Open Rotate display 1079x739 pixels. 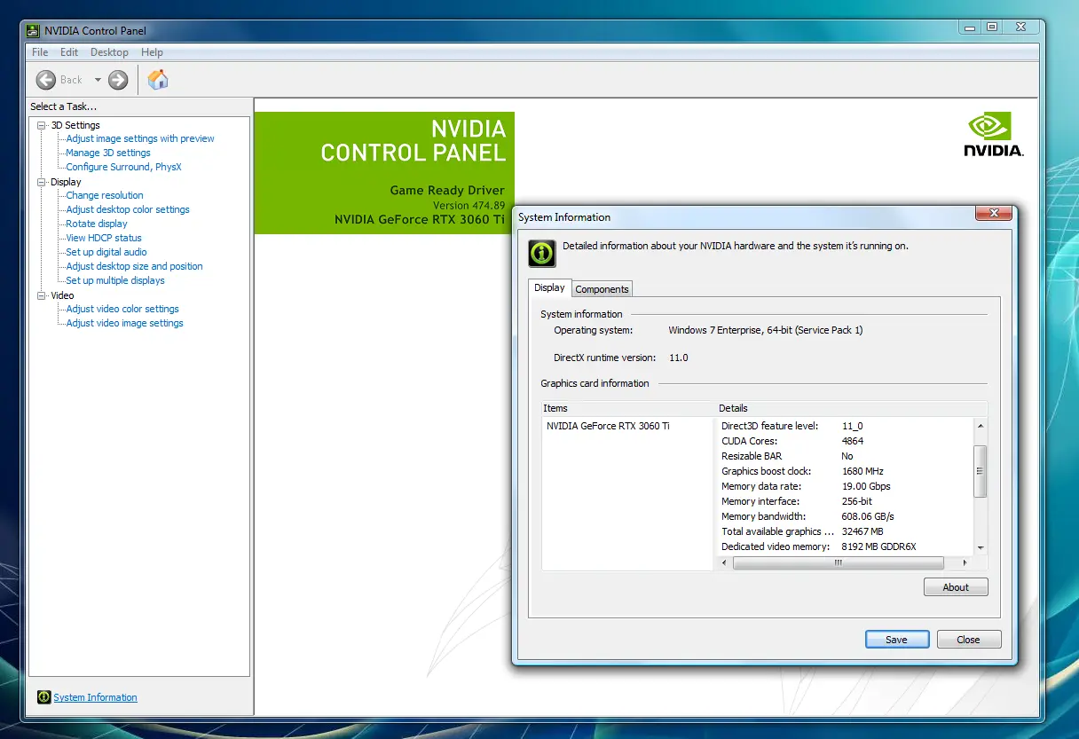pyautogui.click(x=97, y=224)
